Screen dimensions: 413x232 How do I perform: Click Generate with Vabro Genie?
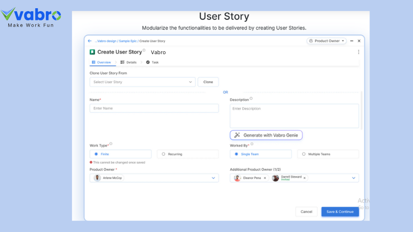(266, 135)
